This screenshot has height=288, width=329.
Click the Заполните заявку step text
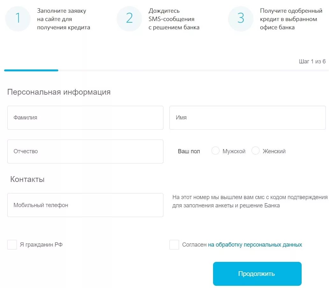pyautogui.click(x=64, y=19)
